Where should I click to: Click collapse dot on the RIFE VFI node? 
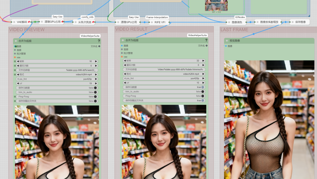click(148, 22)
